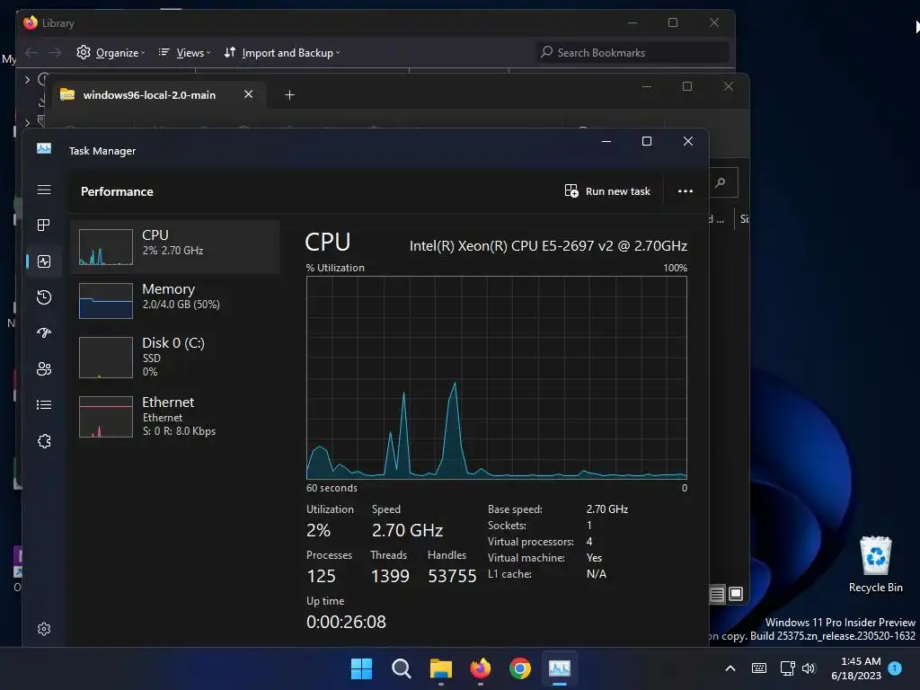Click Task Manager taskbar icon
Screen dimensions: 920x690
pos(560,668)
